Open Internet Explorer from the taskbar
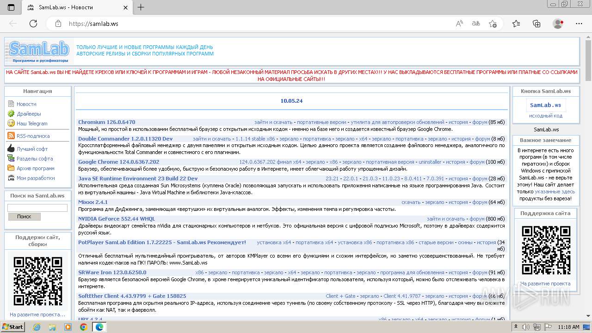 point(37,327)
